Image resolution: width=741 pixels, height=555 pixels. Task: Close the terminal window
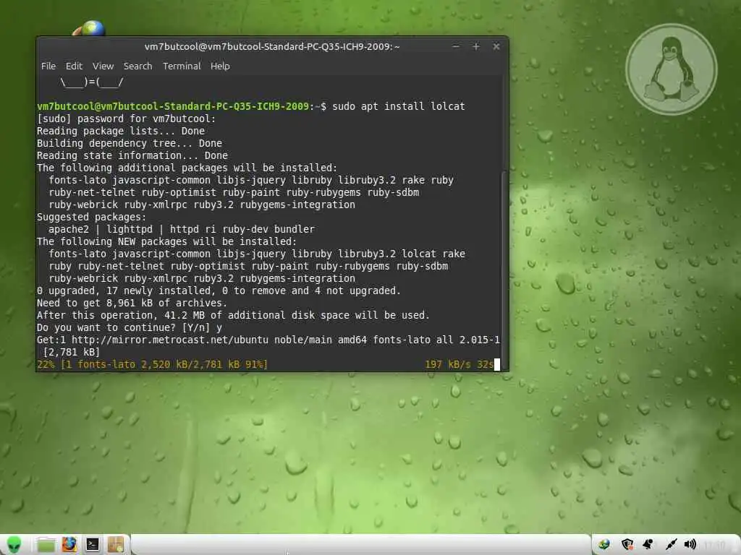496,46
